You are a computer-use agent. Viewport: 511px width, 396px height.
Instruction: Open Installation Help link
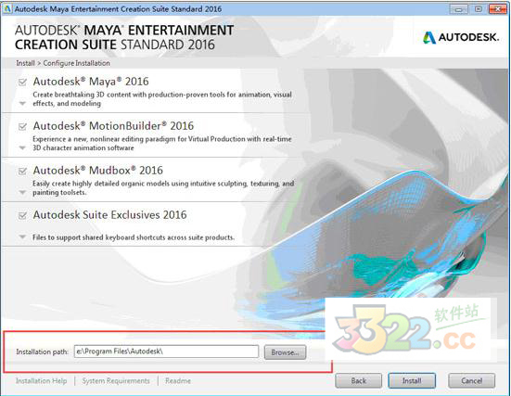click(42, 380)
